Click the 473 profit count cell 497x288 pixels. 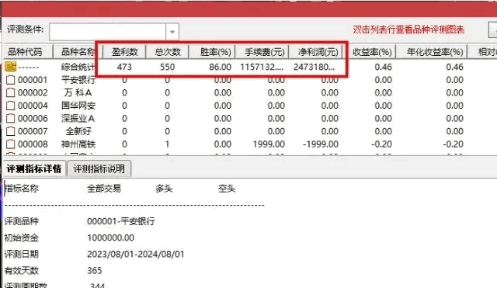coord(124,67)
